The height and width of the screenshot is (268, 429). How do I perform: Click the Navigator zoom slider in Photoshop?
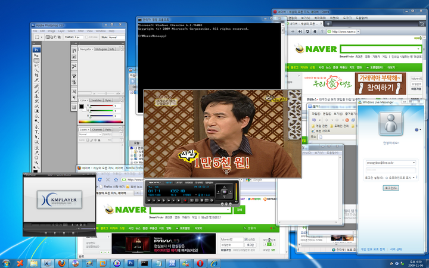point(106,94)
